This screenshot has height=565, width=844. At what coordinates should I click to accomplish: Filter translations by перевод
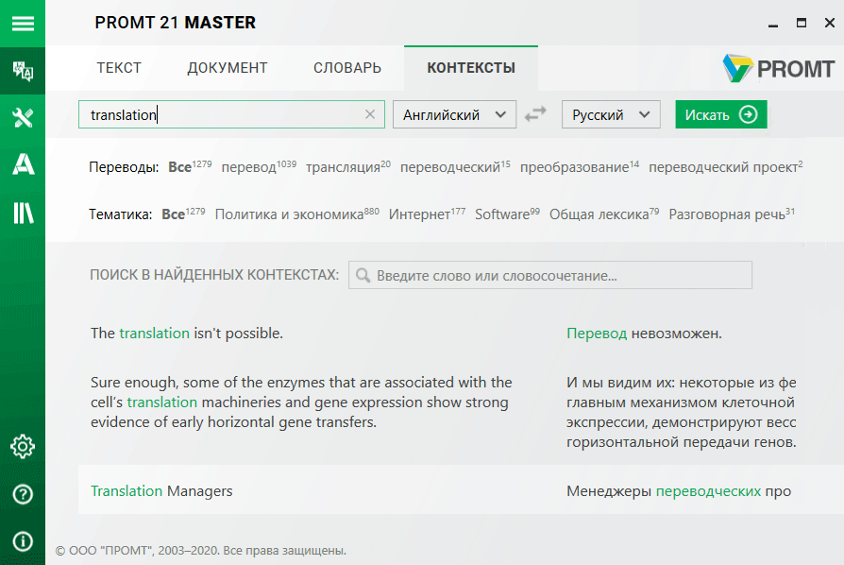(259, 166)
